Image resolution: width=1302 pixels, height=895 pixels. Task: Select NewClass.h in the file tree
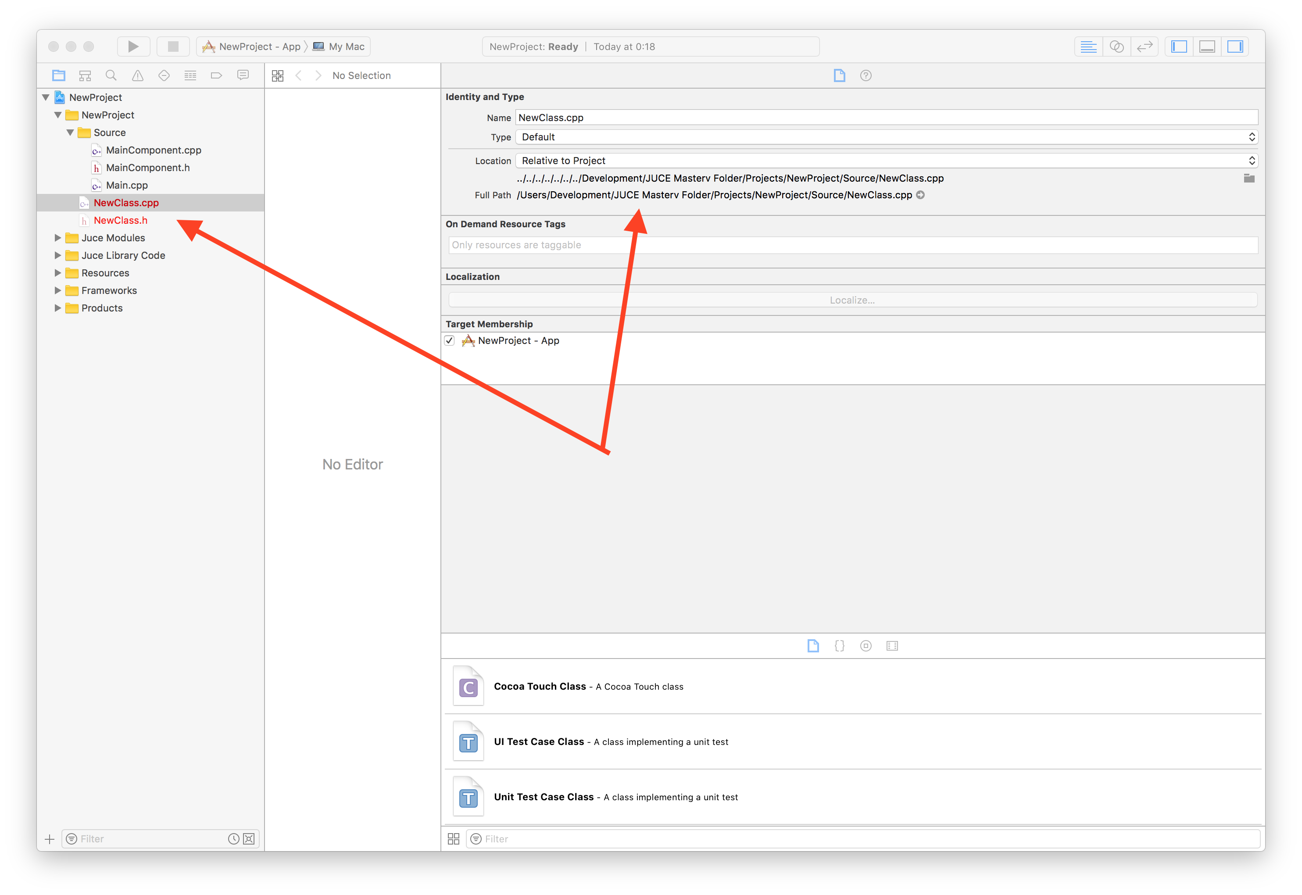(x=121, y=220)
